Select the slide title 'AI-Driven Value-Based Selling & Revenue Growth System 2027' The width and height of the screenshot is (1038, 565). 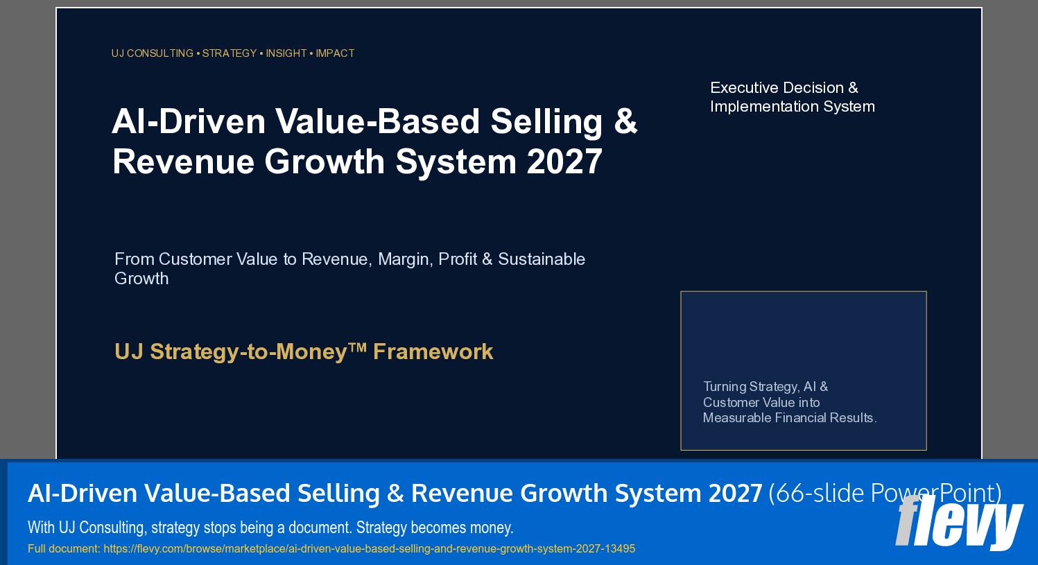(374, 141)
